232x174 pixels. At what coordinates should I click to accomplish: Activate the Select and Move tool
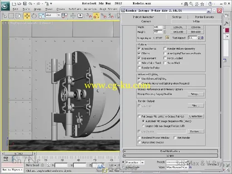[27, 16]
